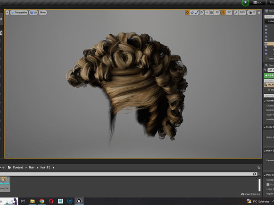This screenshot has height=205, width=274.
Task: Edit actor name field in Details
Action: [x=271, y=70]
